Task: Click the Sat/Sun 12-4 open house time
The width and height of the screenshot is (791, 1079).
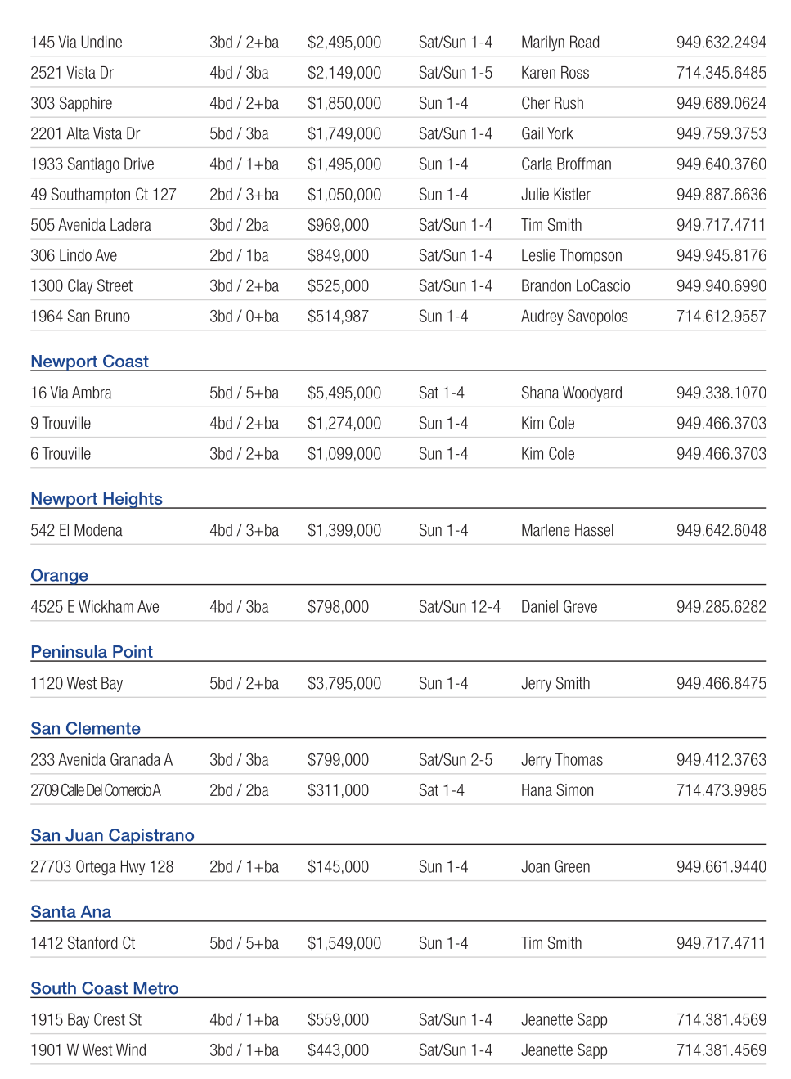Action: (459, 607)
